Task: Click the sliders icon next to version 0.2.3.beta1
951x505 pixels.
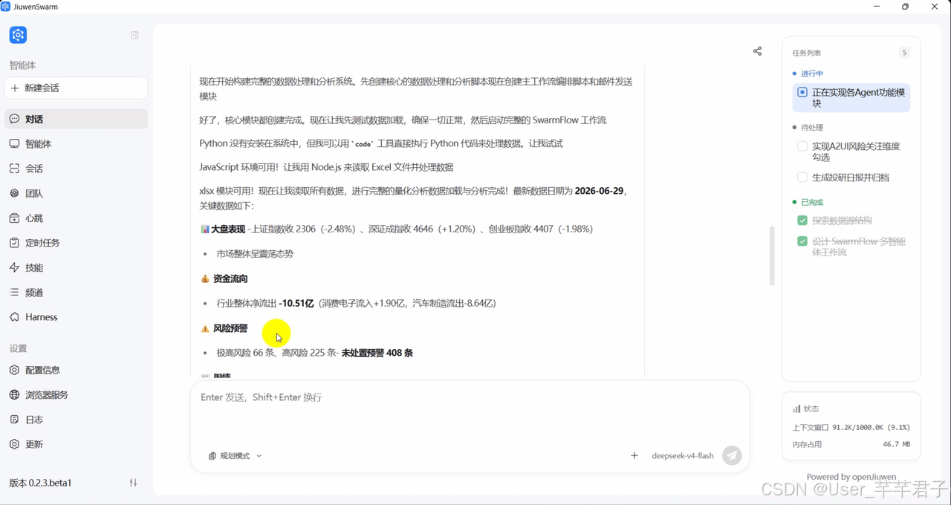Action: click(133, 483)
